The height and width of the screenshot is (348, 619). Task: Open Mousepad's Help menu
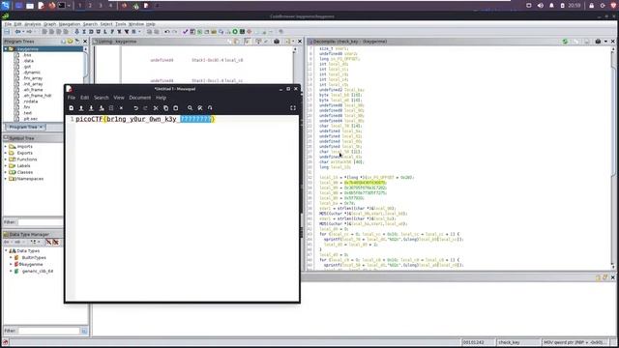pyautogui.click(x=161, y=98)
